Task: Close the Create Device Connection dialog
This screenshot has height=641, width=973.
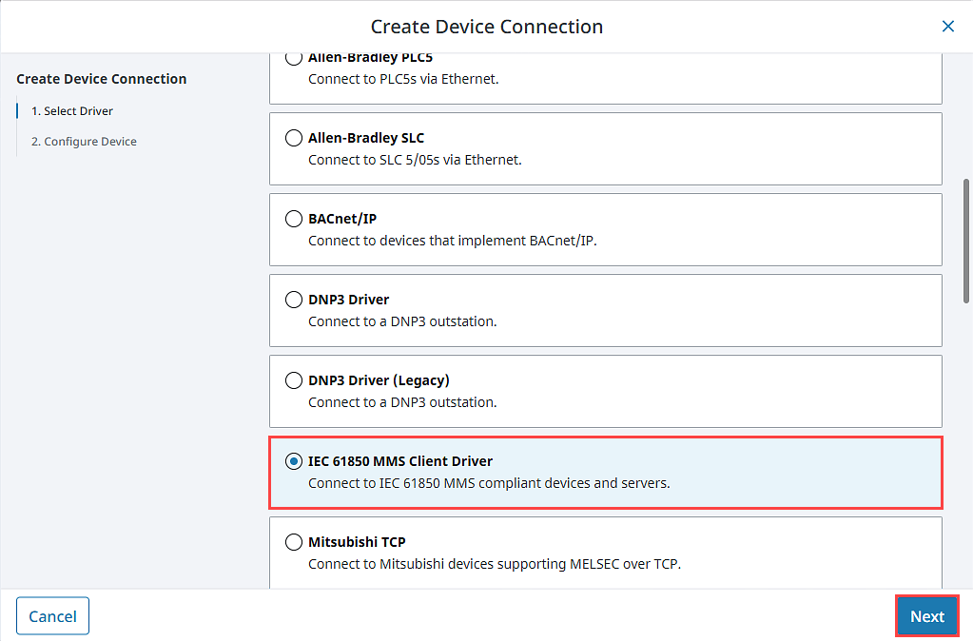Action: pos(947,26)
